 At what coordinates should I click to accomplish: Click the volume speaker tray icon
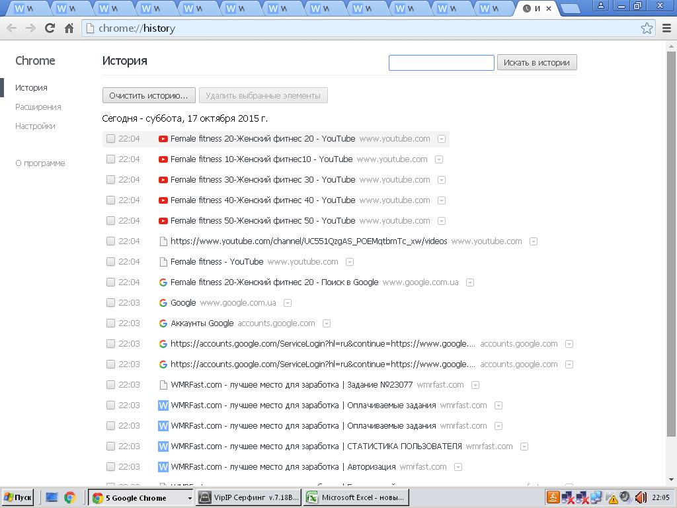(x=641, y=497)
